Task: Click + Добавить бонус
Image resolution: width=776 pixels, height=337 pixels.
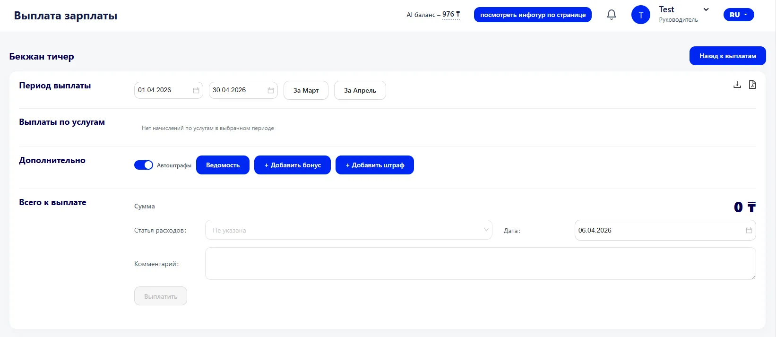Action: click(x=293, y=165)
